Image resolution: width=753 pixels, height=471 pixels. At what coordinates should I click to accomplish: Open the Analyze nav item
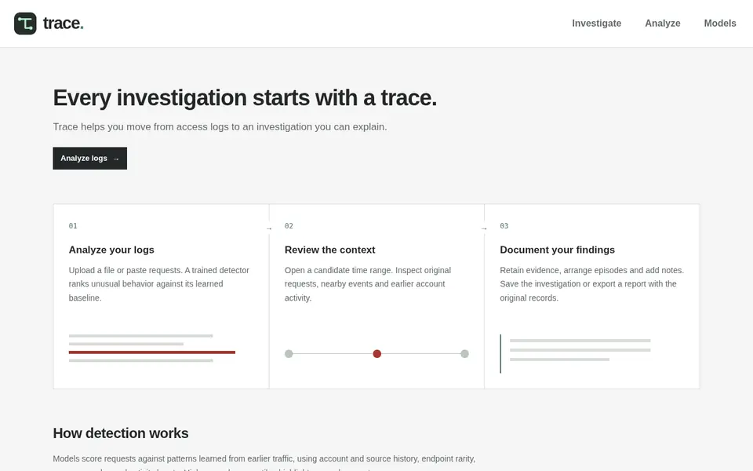coord(662,23)
